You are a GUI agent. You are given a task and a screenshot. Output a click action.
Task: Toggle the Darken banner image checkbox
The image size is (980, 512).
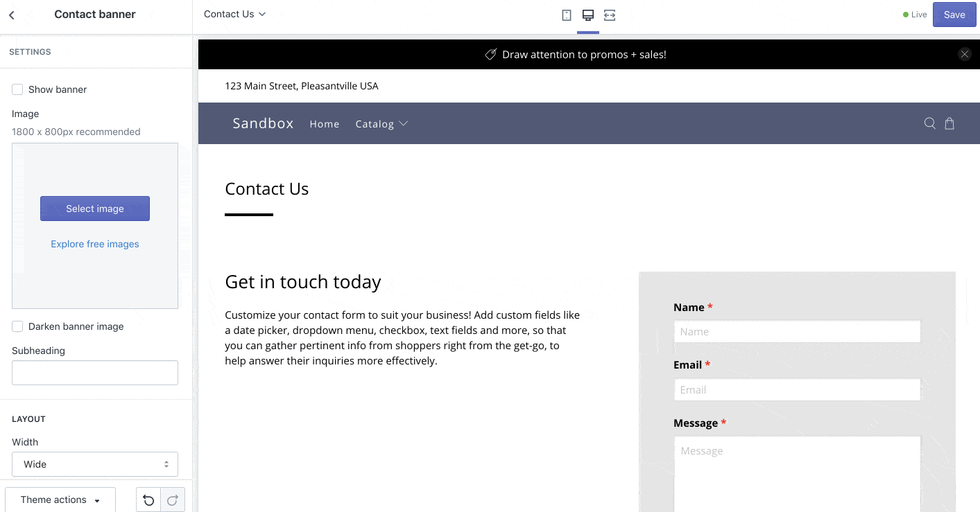tap(17, 326)
